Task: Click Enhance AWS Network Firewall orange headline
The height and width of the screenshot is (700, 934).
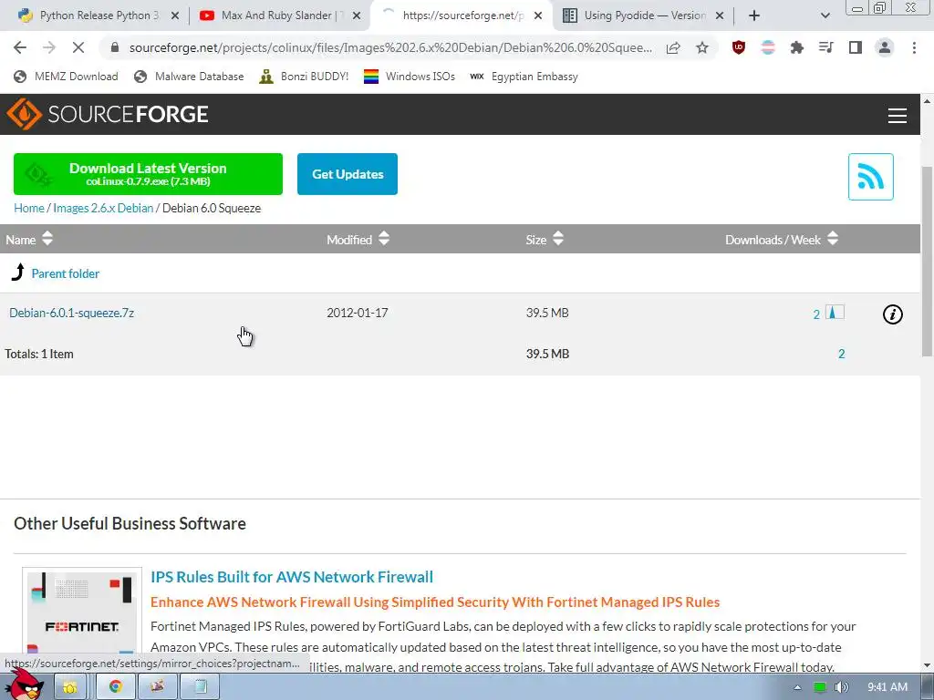Action: [x=435, y=602]
